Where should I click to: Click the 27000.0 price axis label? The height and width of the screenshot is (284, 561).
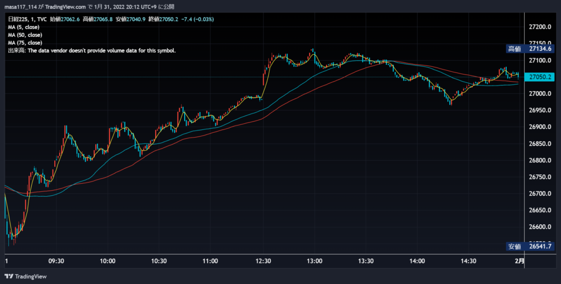pos(540,94)
